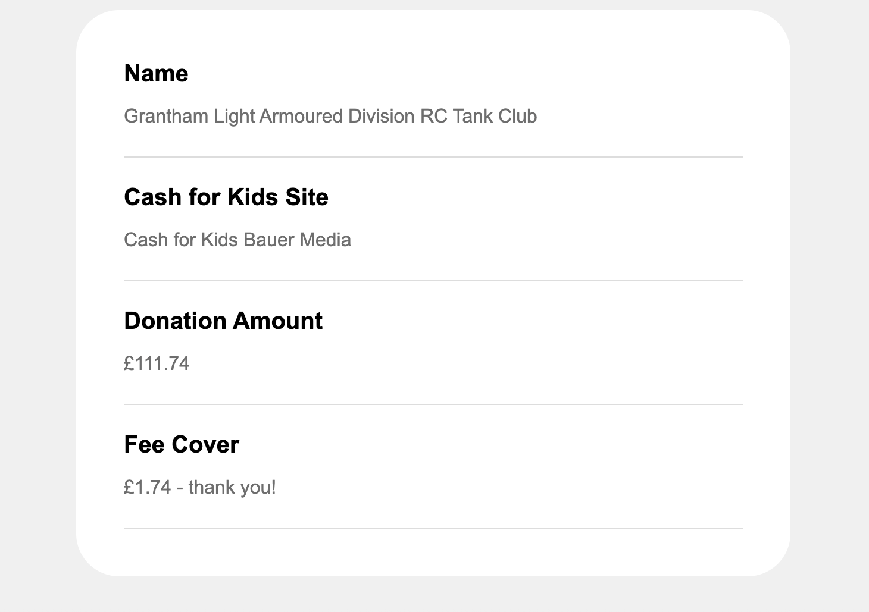
Task: Select the £111.74 donation value
Action: [157, 363]
